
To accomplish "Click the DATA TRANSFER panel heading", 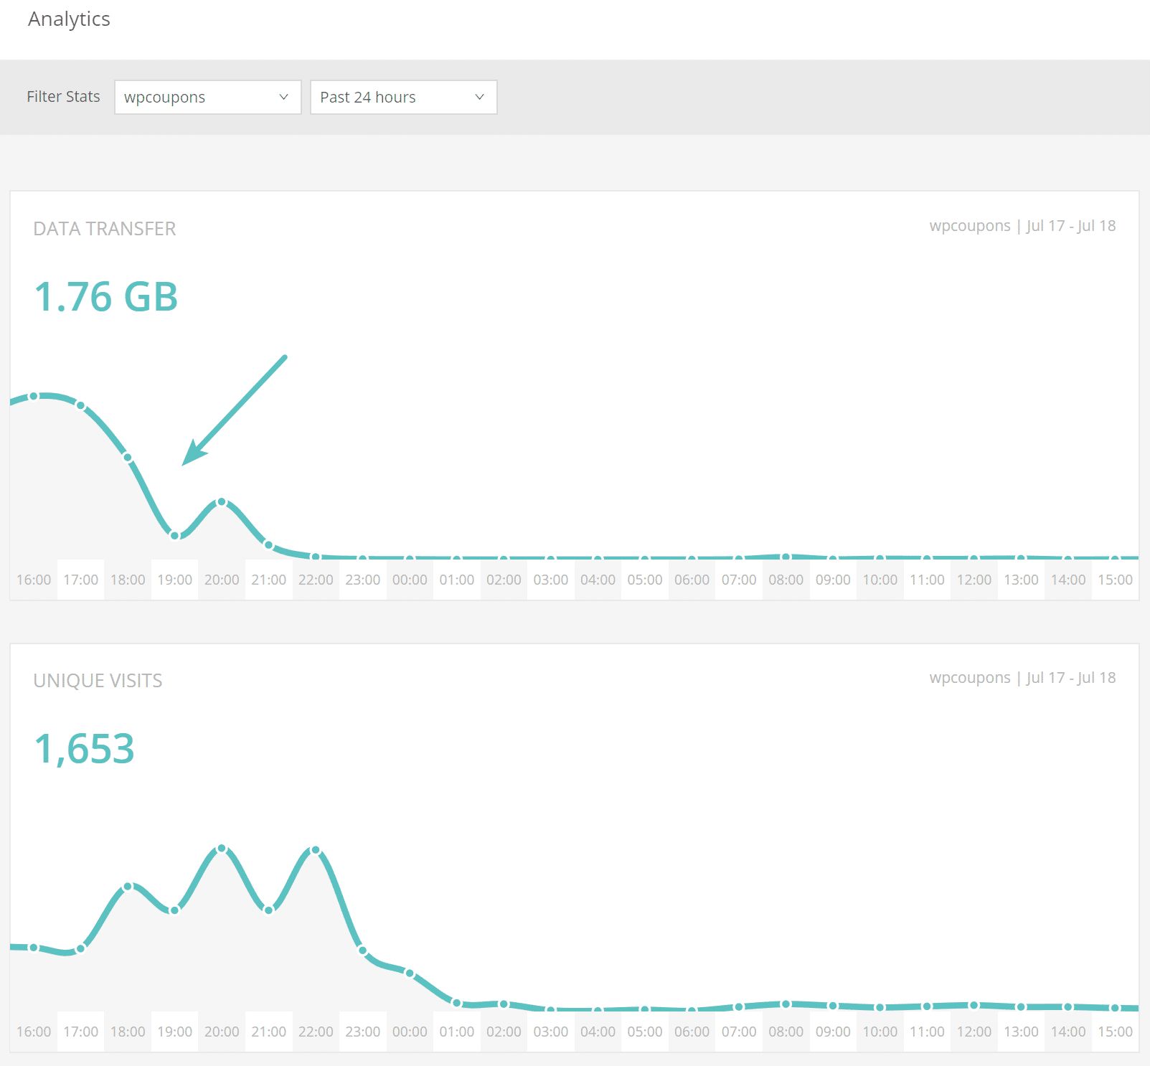I will [105, 228].
